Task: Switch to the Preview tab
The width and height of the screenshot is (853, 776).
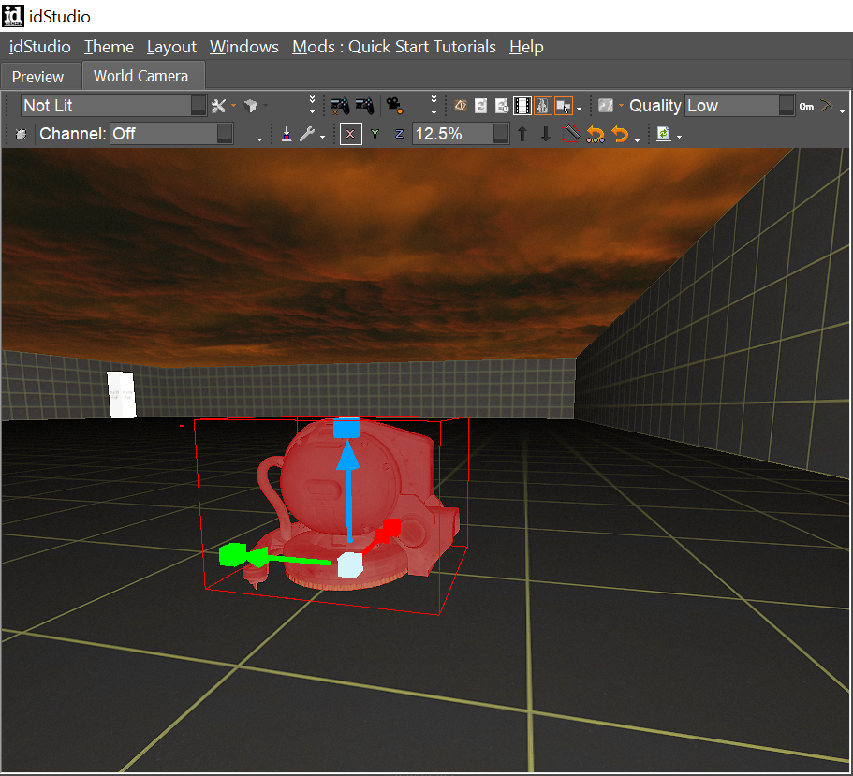Action: 38,77
